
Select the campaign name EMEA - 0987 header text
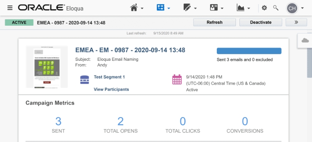tap(71, 23)
